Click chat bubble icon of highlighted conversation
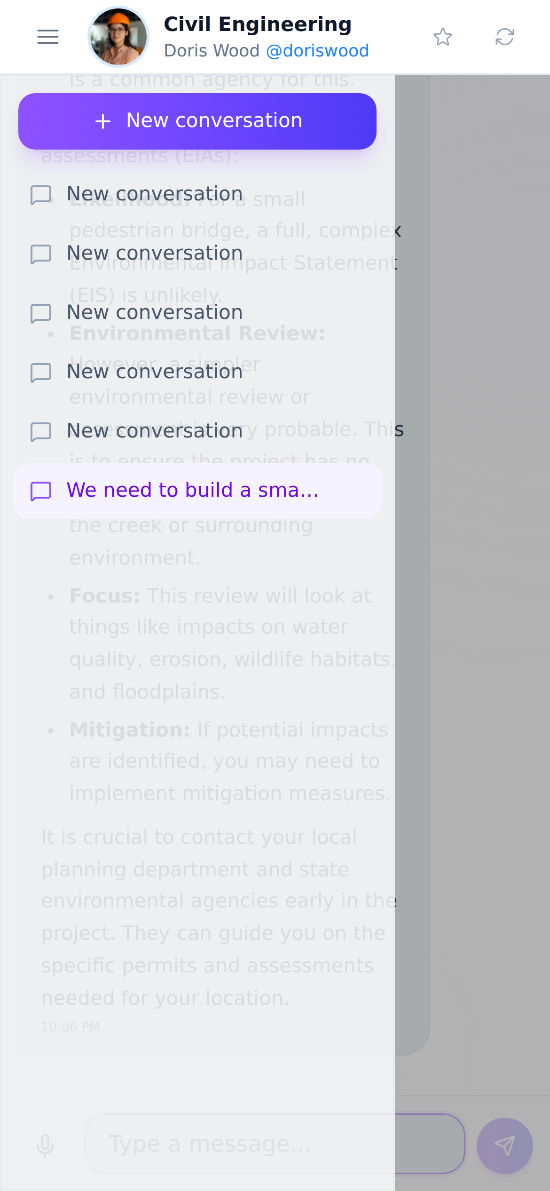550x1191 pixels. 41,491
